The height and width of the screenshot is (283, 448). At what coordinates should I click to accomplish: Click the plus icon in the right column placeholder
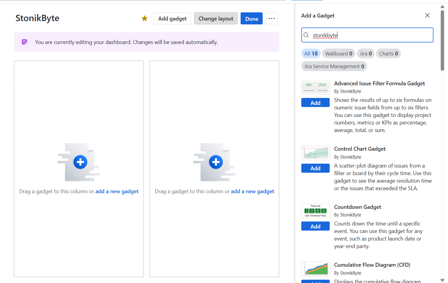click(215, 162)
